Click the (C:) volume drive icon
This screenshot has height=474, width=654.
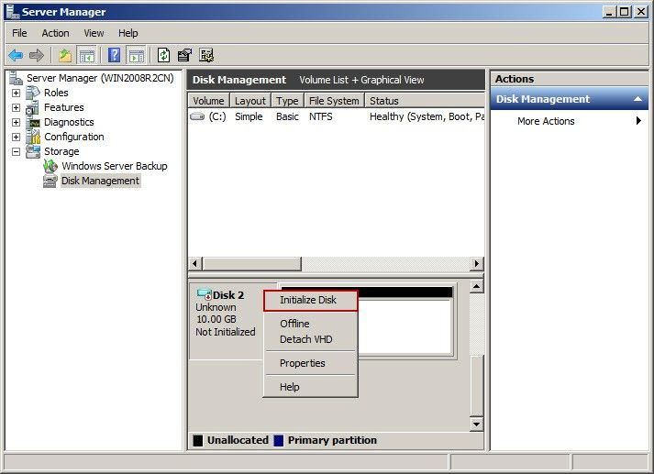tap(197, 116)
